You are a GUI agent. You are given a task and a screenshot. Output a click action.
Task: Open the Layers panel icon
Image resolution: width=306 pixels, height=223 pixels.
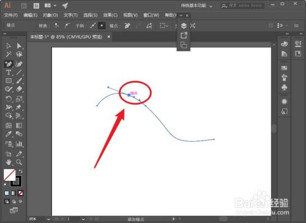tap(184, 26)
